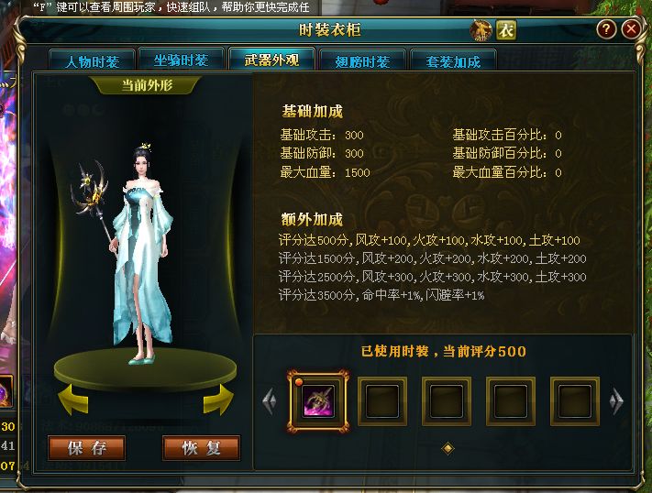
Task: Close the 时装衣柜 window
Action: [631, 29]
